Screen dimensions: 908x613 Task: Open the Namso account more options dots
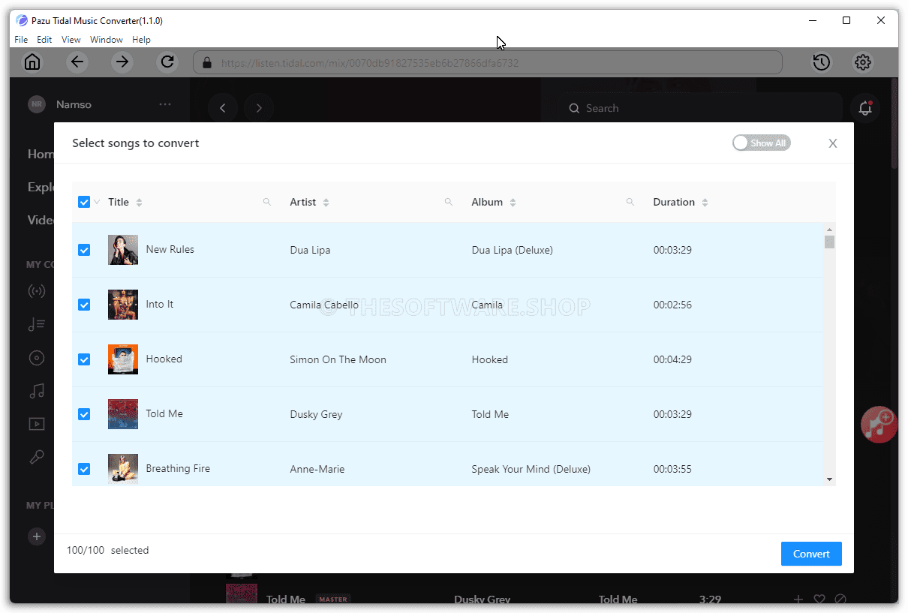165,104
